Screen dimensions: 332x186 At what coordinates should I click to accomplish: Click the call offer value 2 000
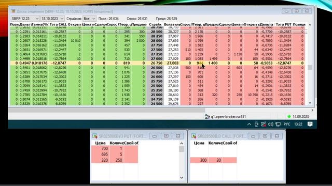[x=141, y=41]
